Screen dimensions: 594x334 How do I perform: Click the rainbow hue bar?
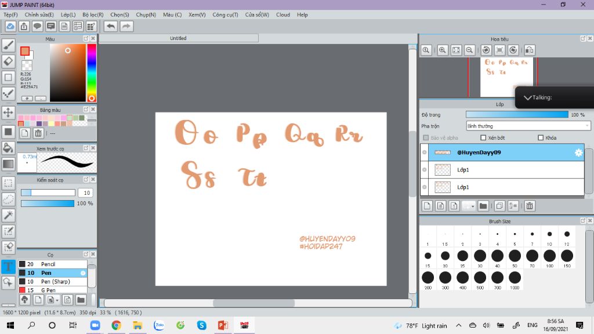pos(92,72)
